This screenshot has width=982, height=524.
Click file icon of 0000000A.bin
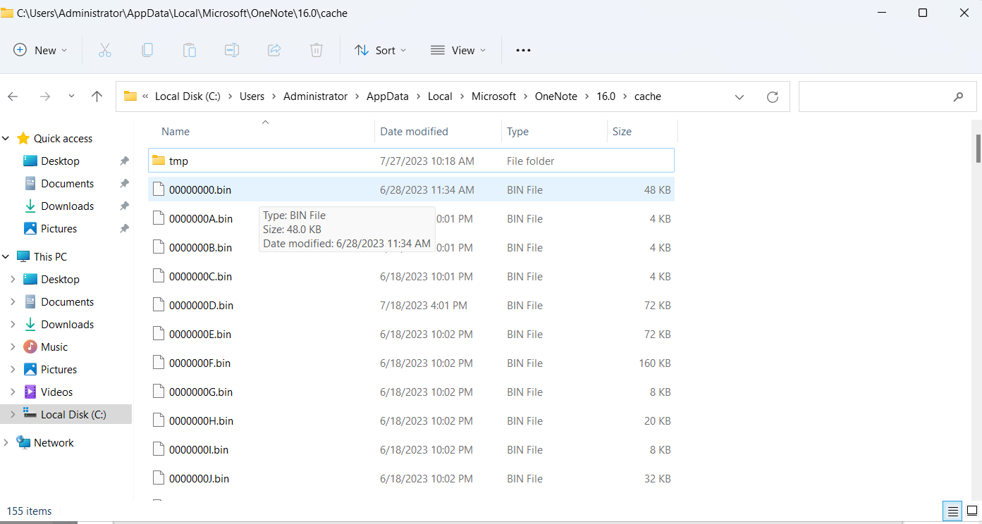pyautogui.click(x=159, y=218)
